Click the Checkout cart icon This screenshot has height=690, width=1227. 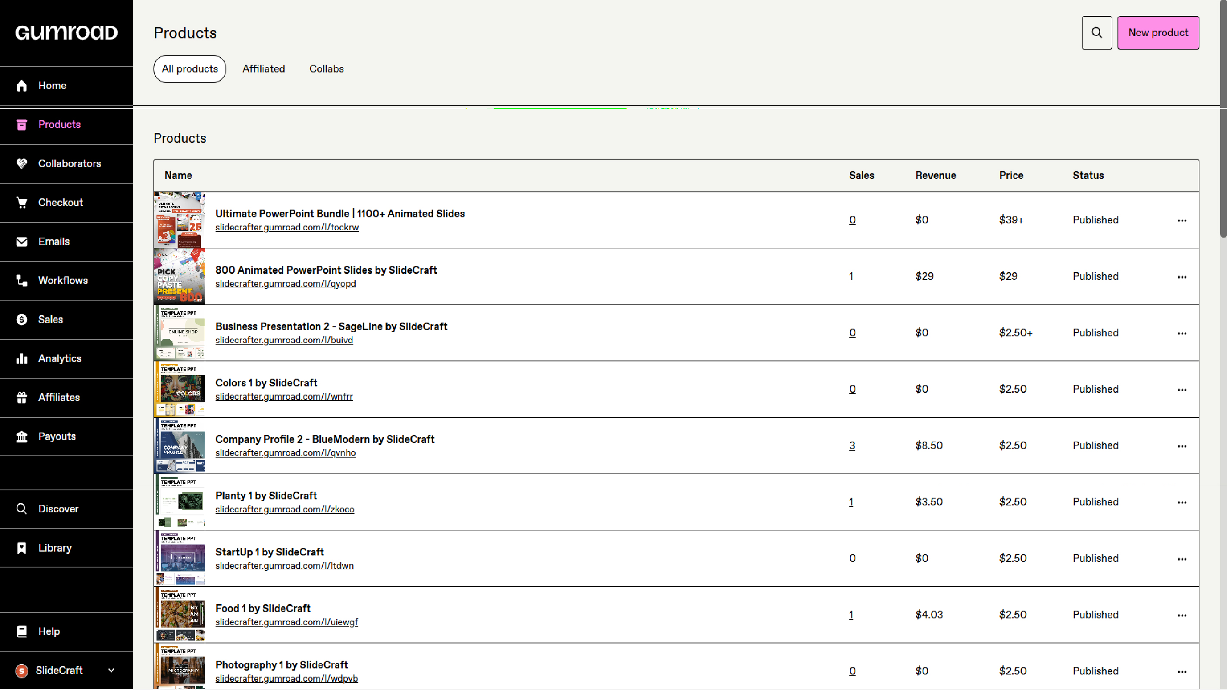click(x=22, y=203)
